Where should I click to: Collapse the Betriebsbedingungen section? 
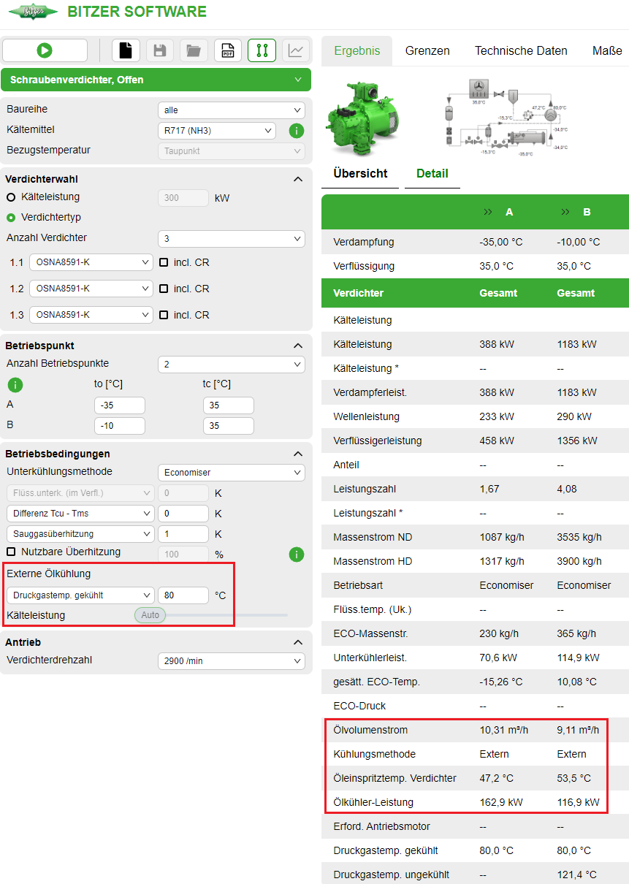pyautogui.click(x=298, y=453)
